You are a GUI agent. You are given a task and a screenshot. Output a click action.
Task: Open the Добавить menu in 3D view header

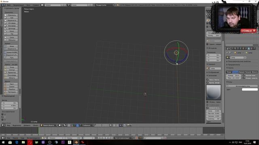pyautogui.click(x=27, y=125)
